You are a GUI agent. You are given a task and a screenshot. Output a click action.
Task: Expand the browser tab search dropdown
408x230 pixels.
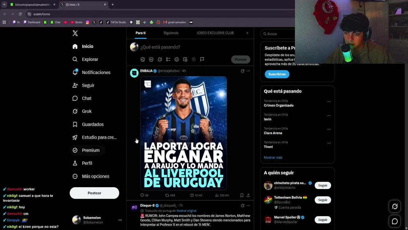pos(4,4)
